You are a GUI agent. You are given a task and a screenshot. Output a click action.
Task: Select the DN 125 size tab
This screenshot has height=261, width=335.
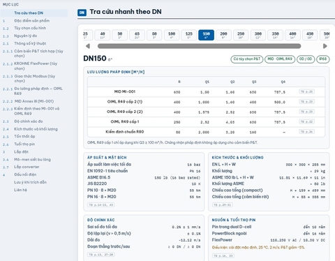[189, 35]
